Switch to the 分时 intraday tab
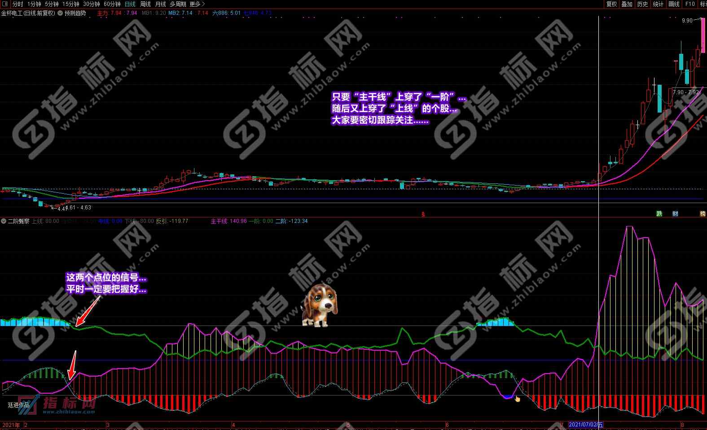 coord(18,4)
